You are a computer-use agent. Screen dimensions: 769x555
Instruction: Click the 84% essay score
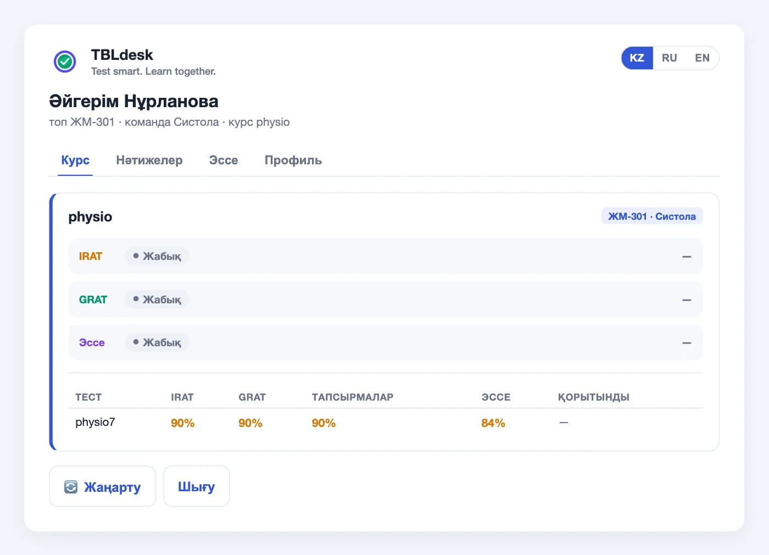click(493, 423)
